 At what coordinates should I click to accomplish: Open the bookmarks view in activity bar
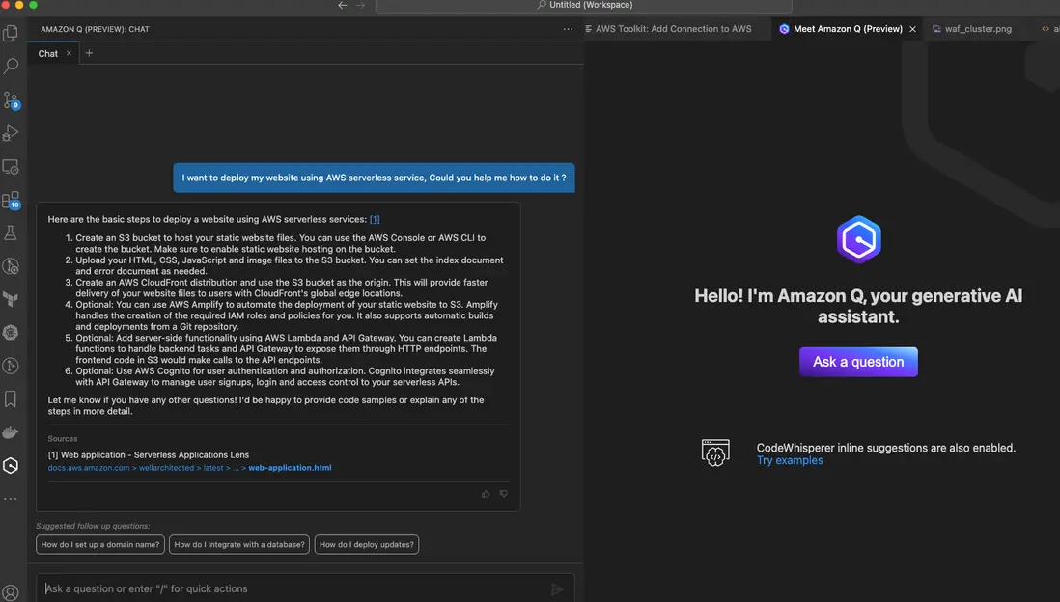(11, 398)
